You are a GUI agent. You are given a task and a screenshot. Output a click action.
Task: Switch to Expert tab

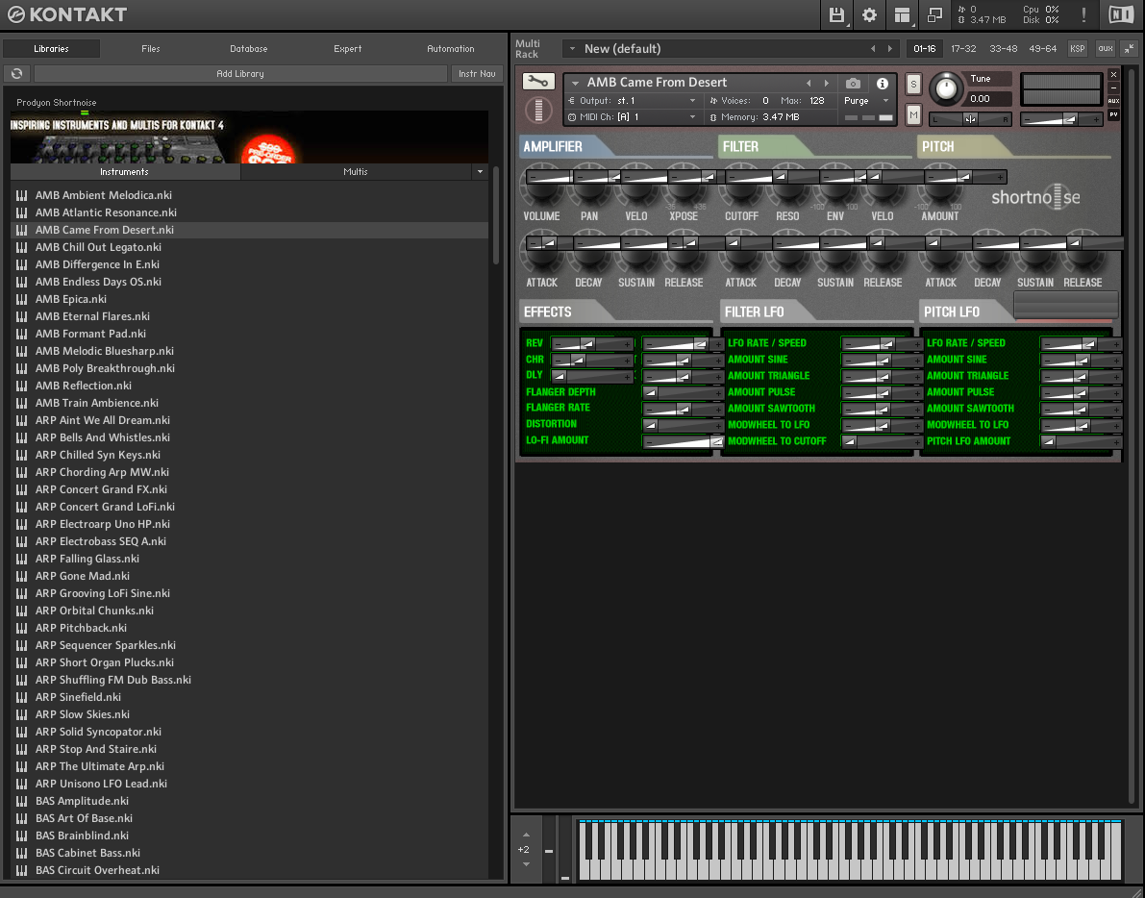pos(348,49)
